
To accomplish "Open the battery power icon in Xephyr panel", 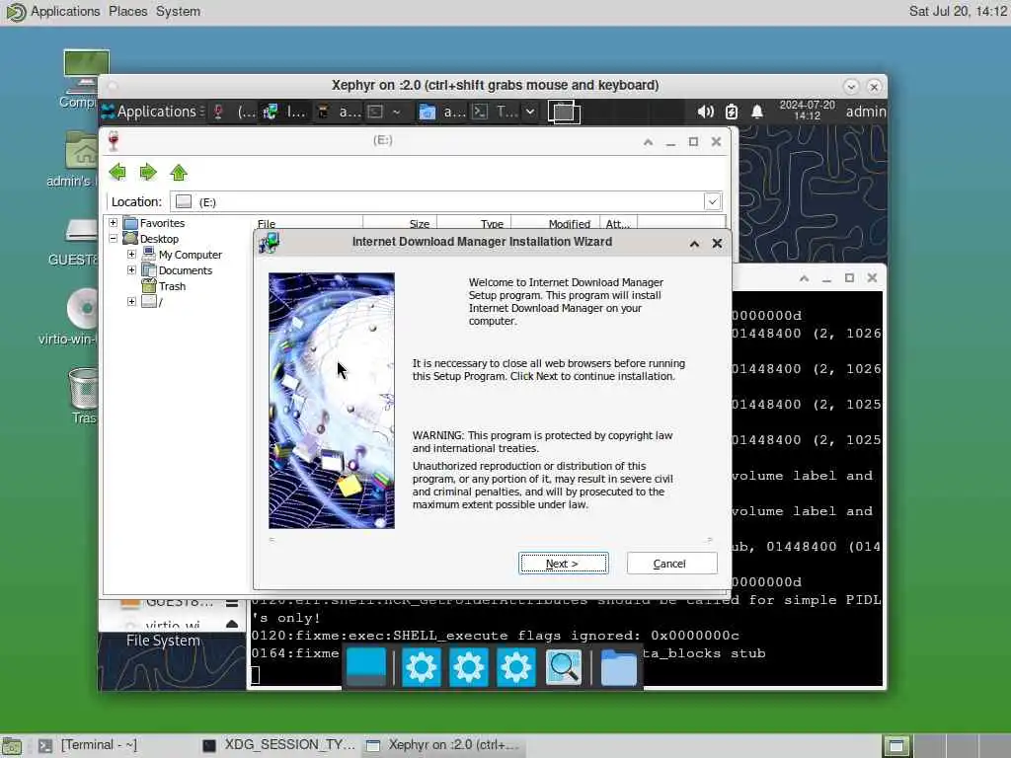I will coord(732,112).
